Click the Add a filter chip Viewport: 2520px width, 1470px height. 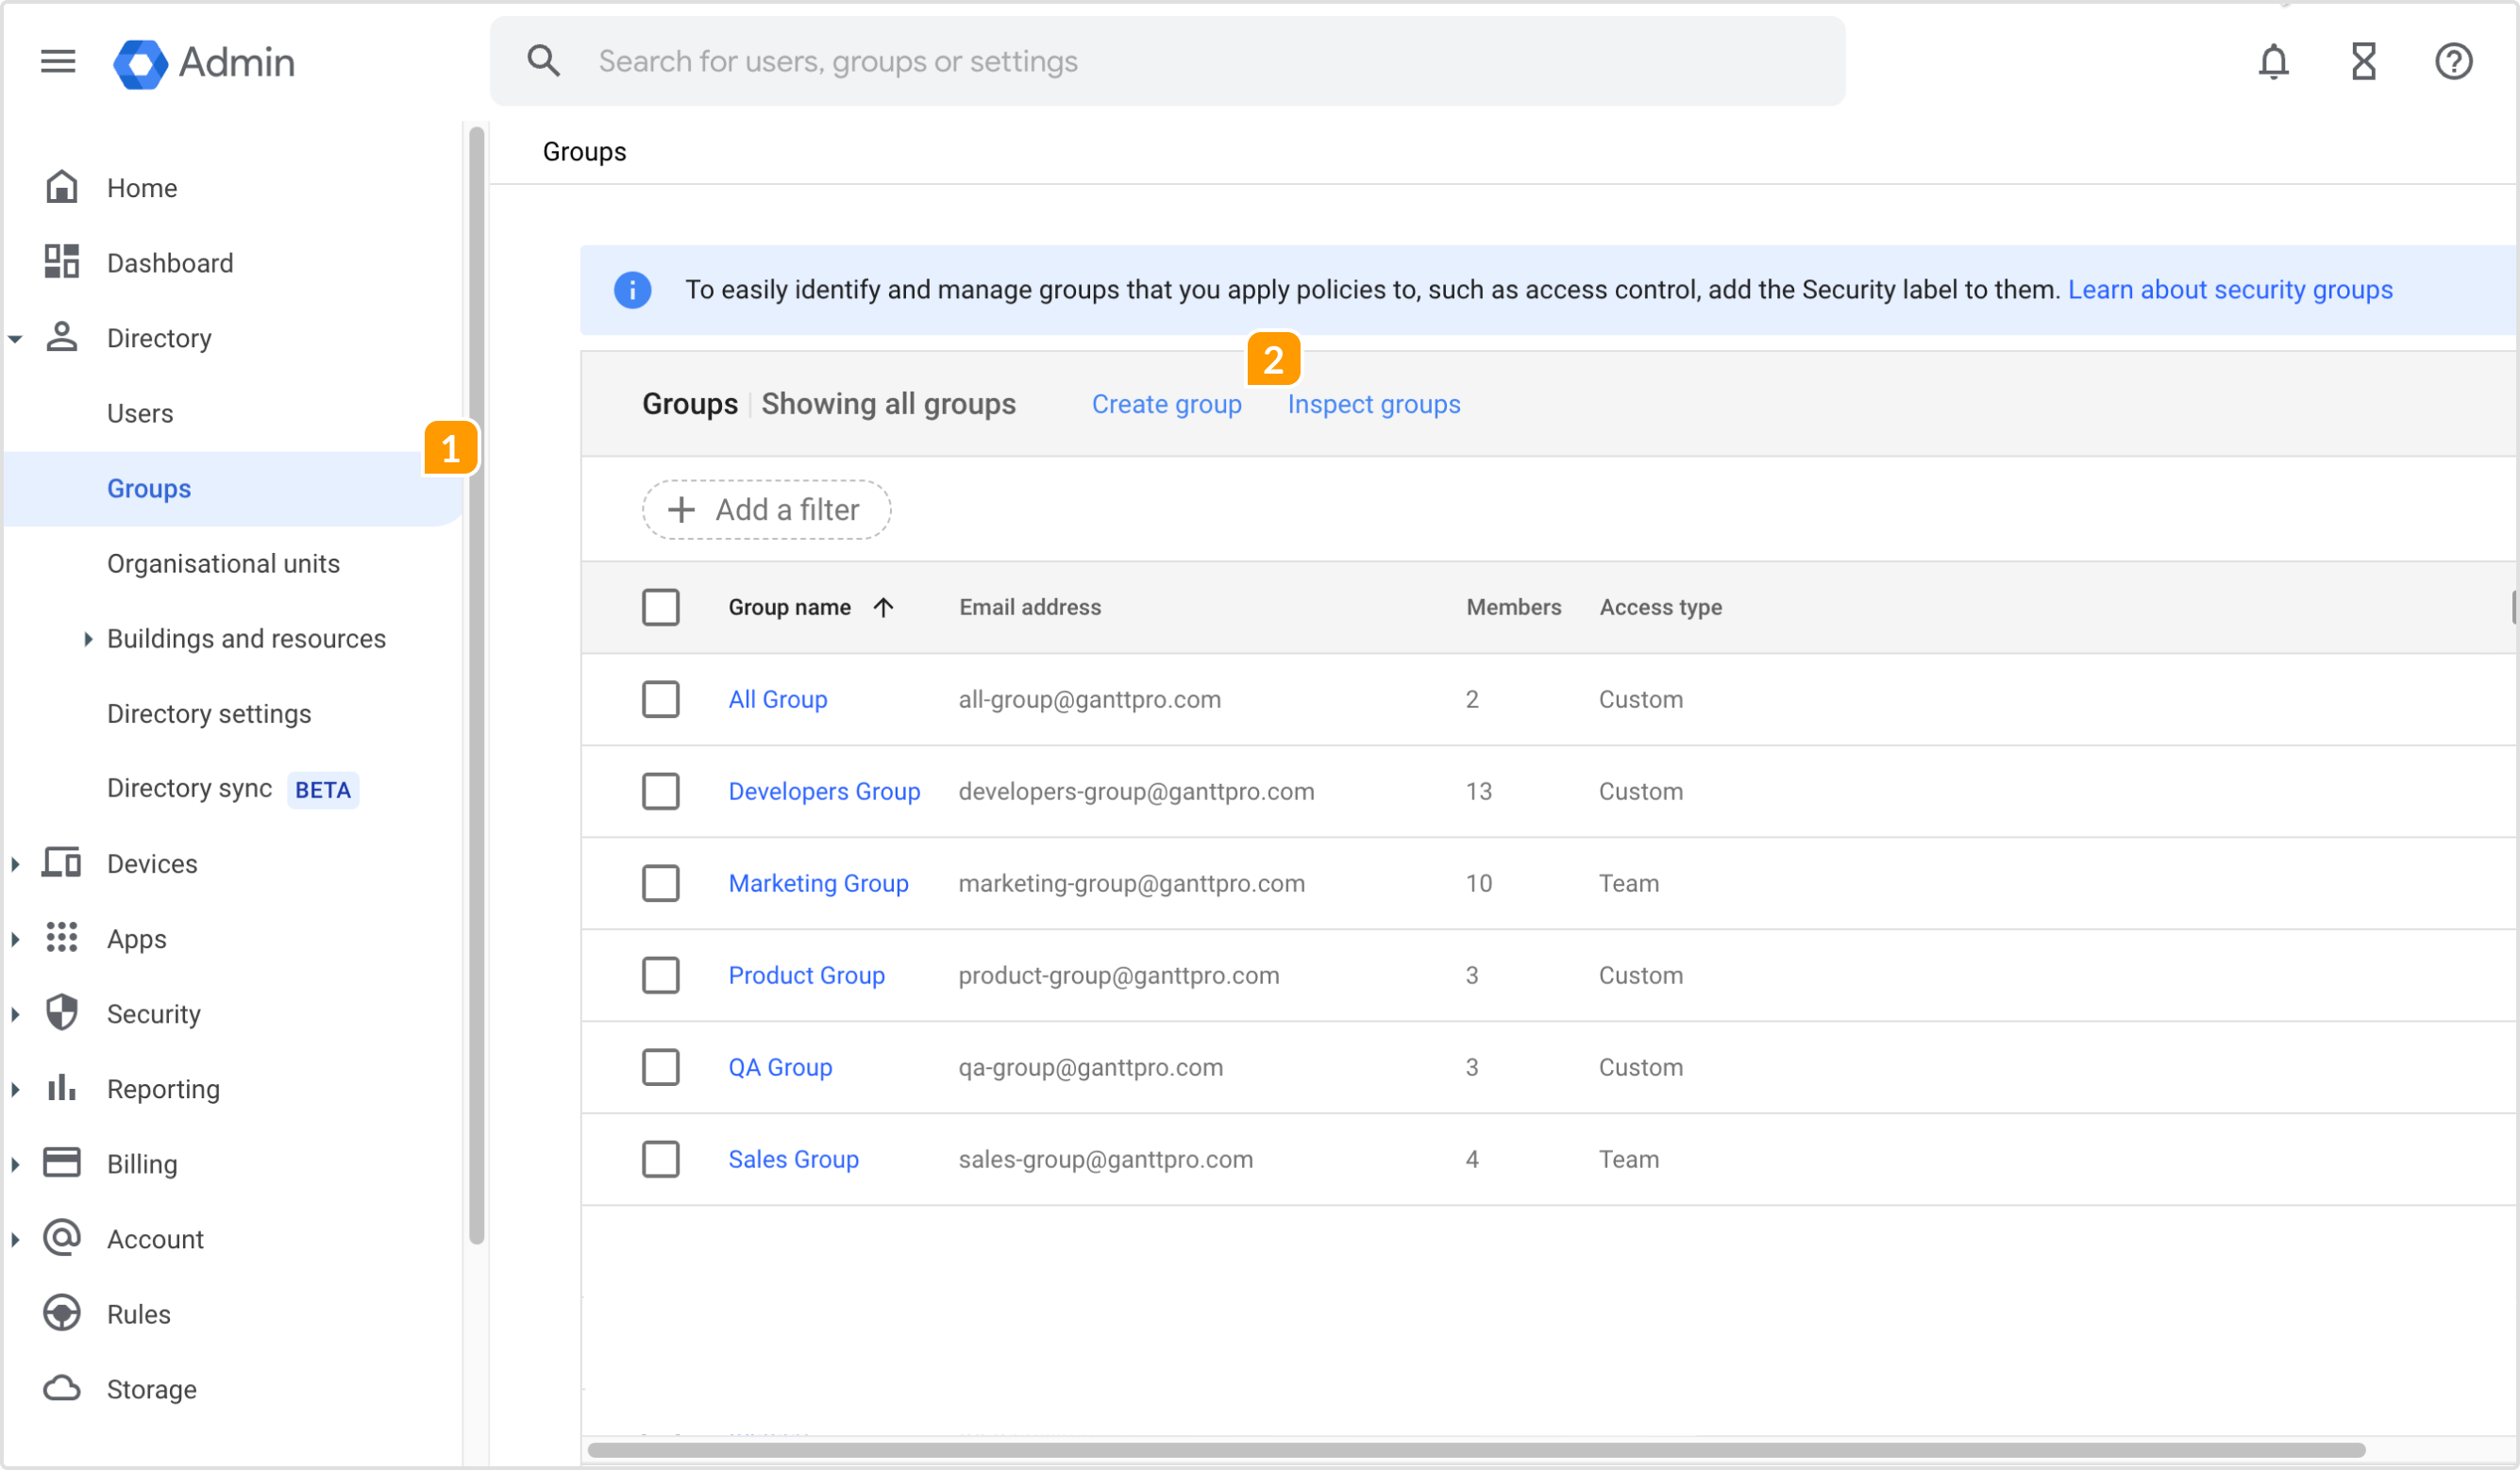tap(766, 510)
